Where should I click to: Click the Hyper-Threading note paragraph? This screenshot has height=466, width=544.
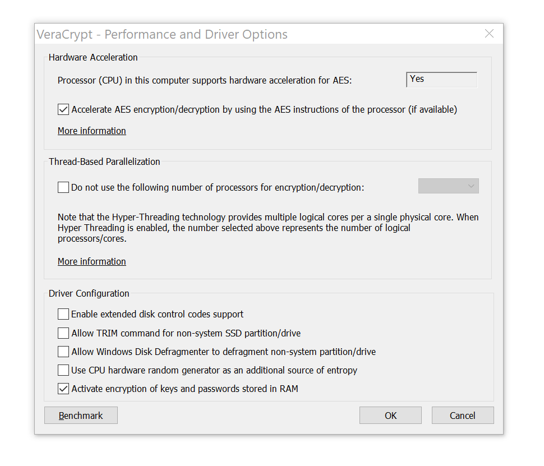click(x=268, y=228)
